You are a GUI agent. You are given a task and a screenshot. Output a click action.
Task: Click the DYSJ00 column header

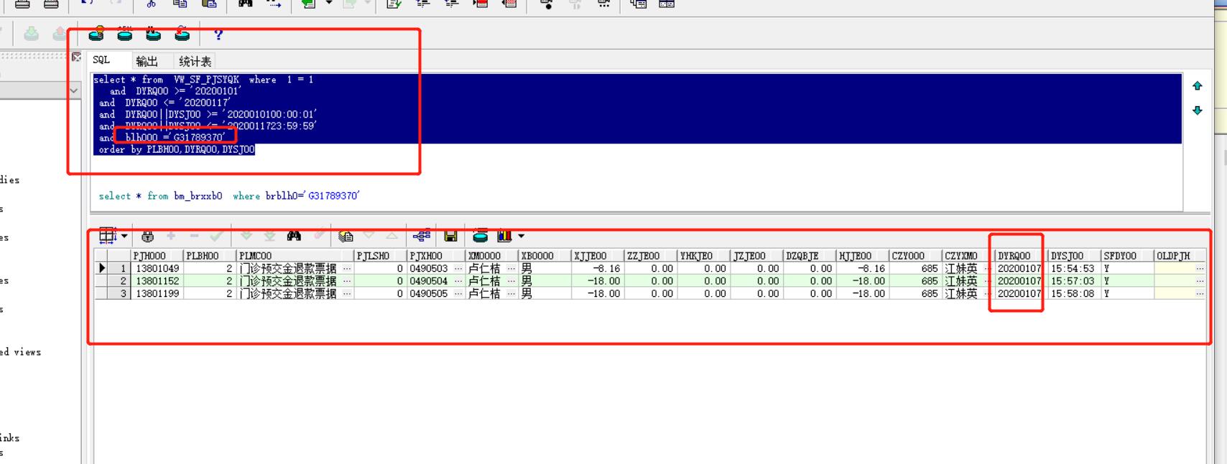[1074, 255]
